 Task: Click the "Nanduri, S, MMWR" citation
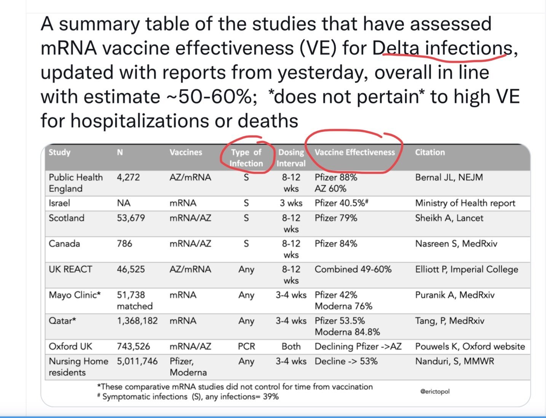[454, 361]
